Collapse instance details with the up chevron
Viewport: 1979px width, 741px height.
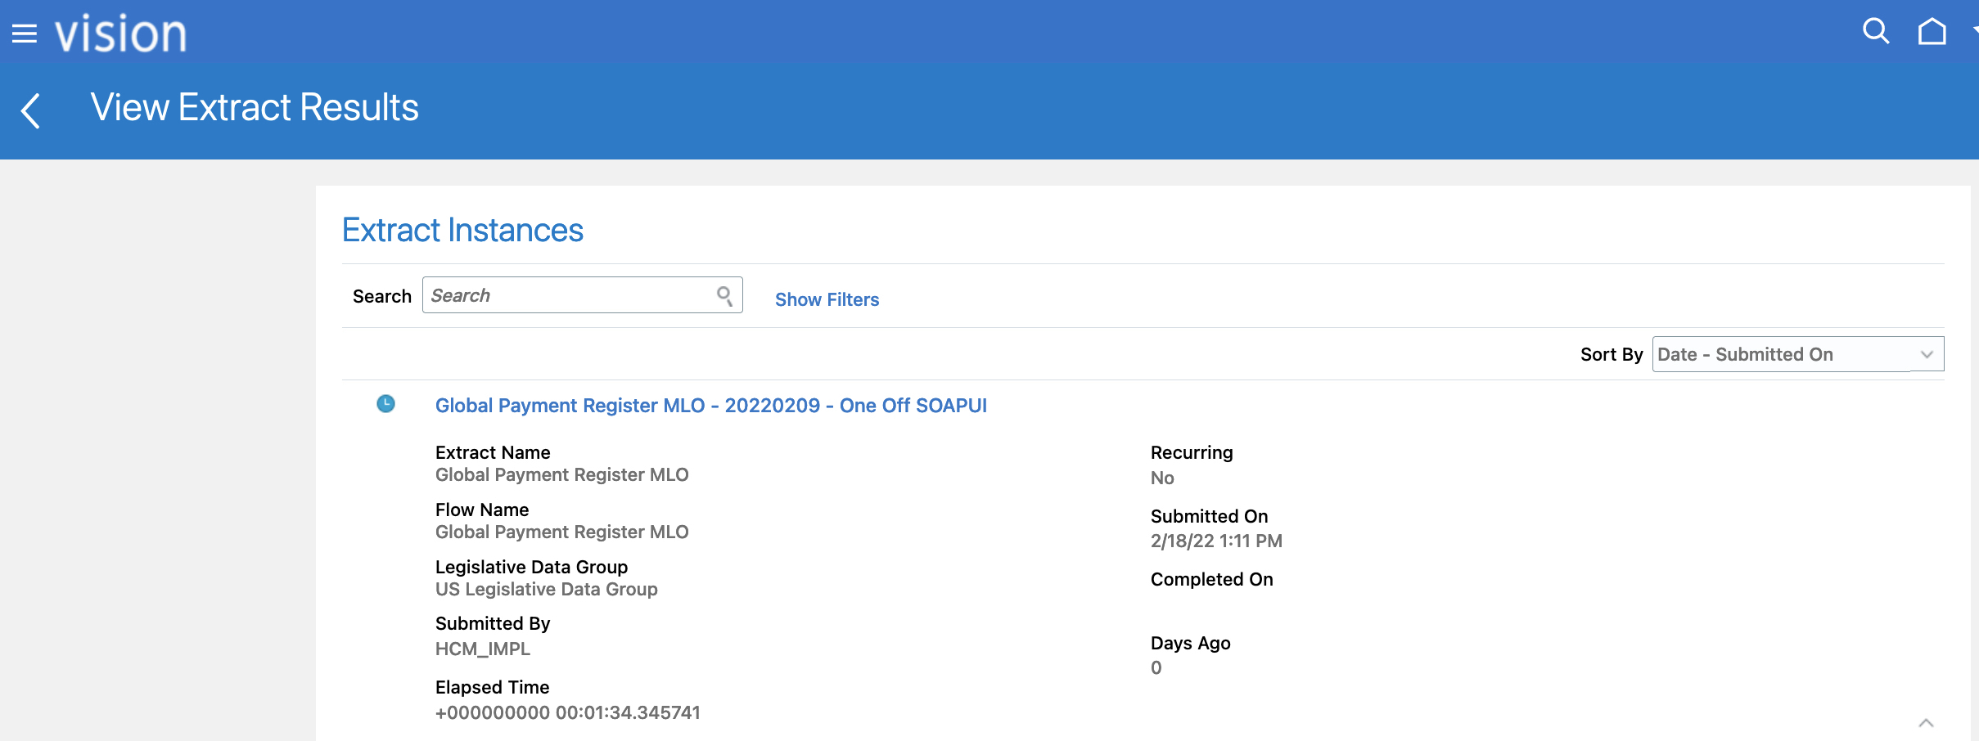click(1926, 722)
